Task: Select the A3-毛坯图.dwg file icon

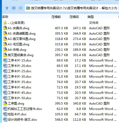Action: coord(5,44)
